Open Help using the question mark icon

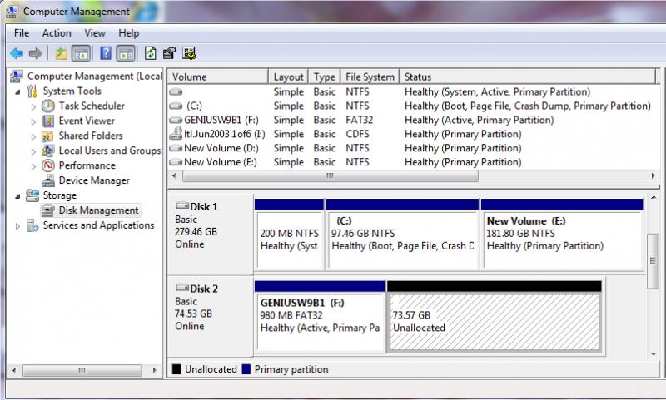(x=106, y=53)
